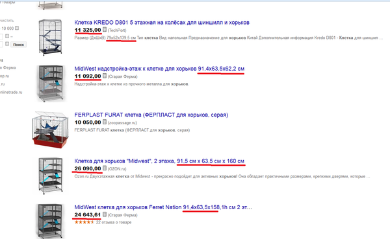Open the Клетка KREDO D801 product link
The image size is (390, 239).
point(162,23)
